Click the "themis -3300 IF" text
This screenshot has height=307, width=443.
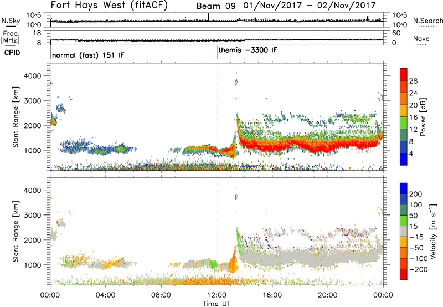pyautogui.click(x=248, y=50)
